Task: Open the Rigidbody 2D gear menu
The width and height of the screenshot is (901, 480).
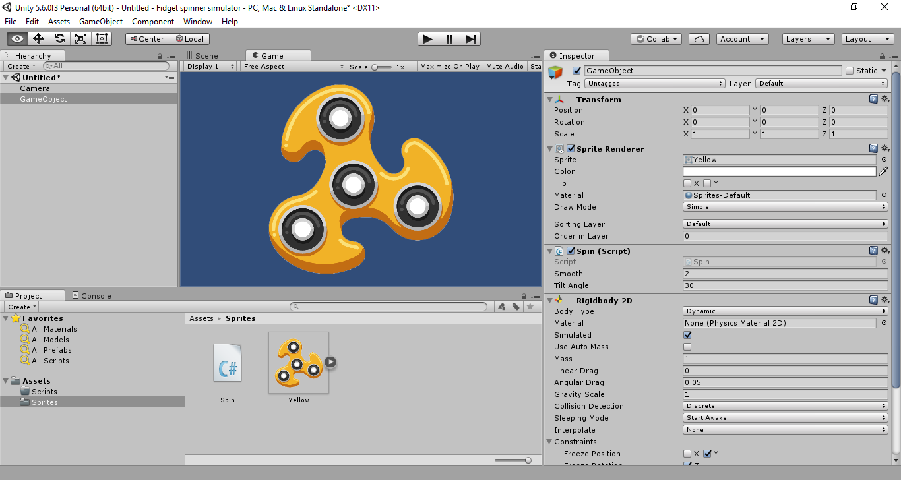Action: [885, 300]
